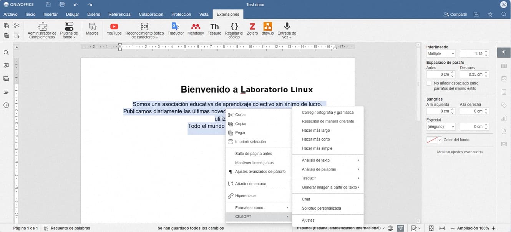Enable no spacing between same-style paragraphs
The height and width of the screenshot is (232, 511).
429,83
